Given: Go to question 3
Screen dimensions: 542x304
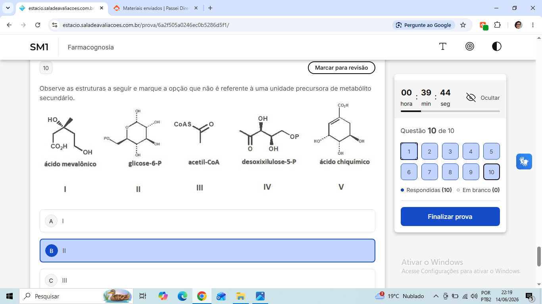Looking at the screenshot, I should 450,151.
